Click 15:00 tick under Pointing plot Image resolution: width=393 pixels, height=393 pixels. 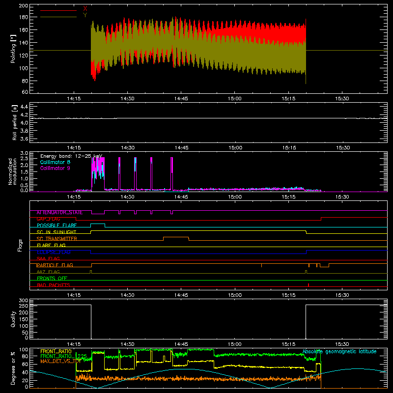pos(235,99)
